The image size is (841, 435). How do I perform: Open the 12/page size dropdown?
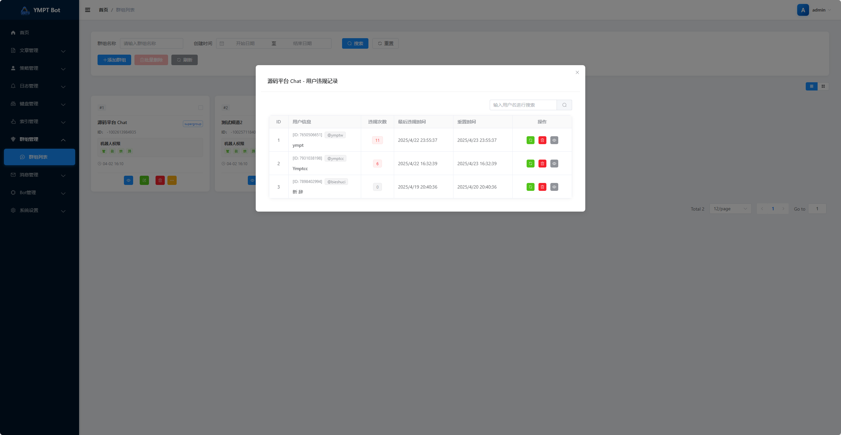[x=730, y=209]
